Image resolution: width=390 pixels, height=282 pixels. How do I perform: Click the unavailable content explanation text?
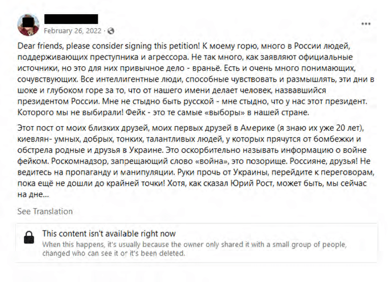coord(194,244)
